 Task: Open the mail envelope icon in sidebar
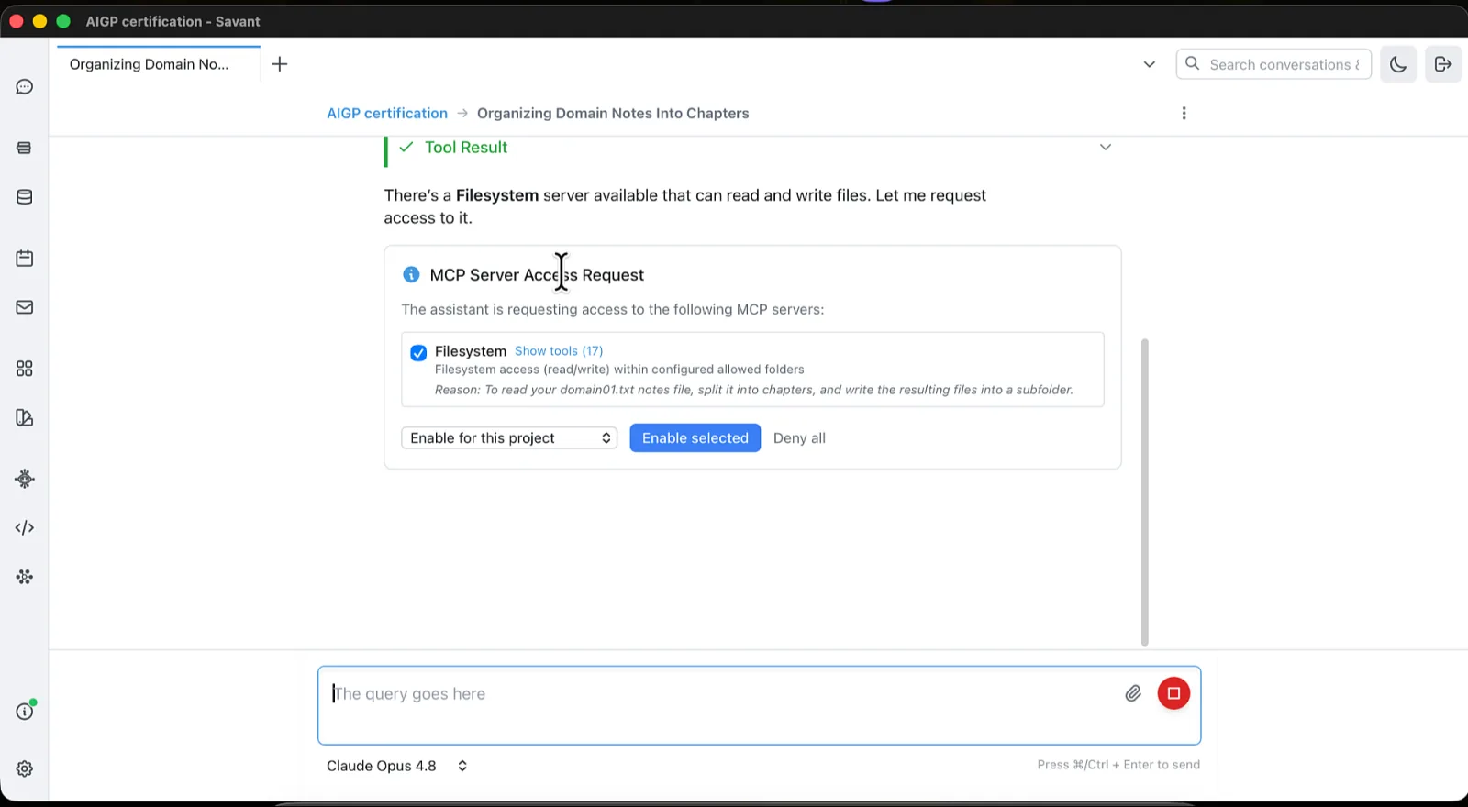pos(25,307)
